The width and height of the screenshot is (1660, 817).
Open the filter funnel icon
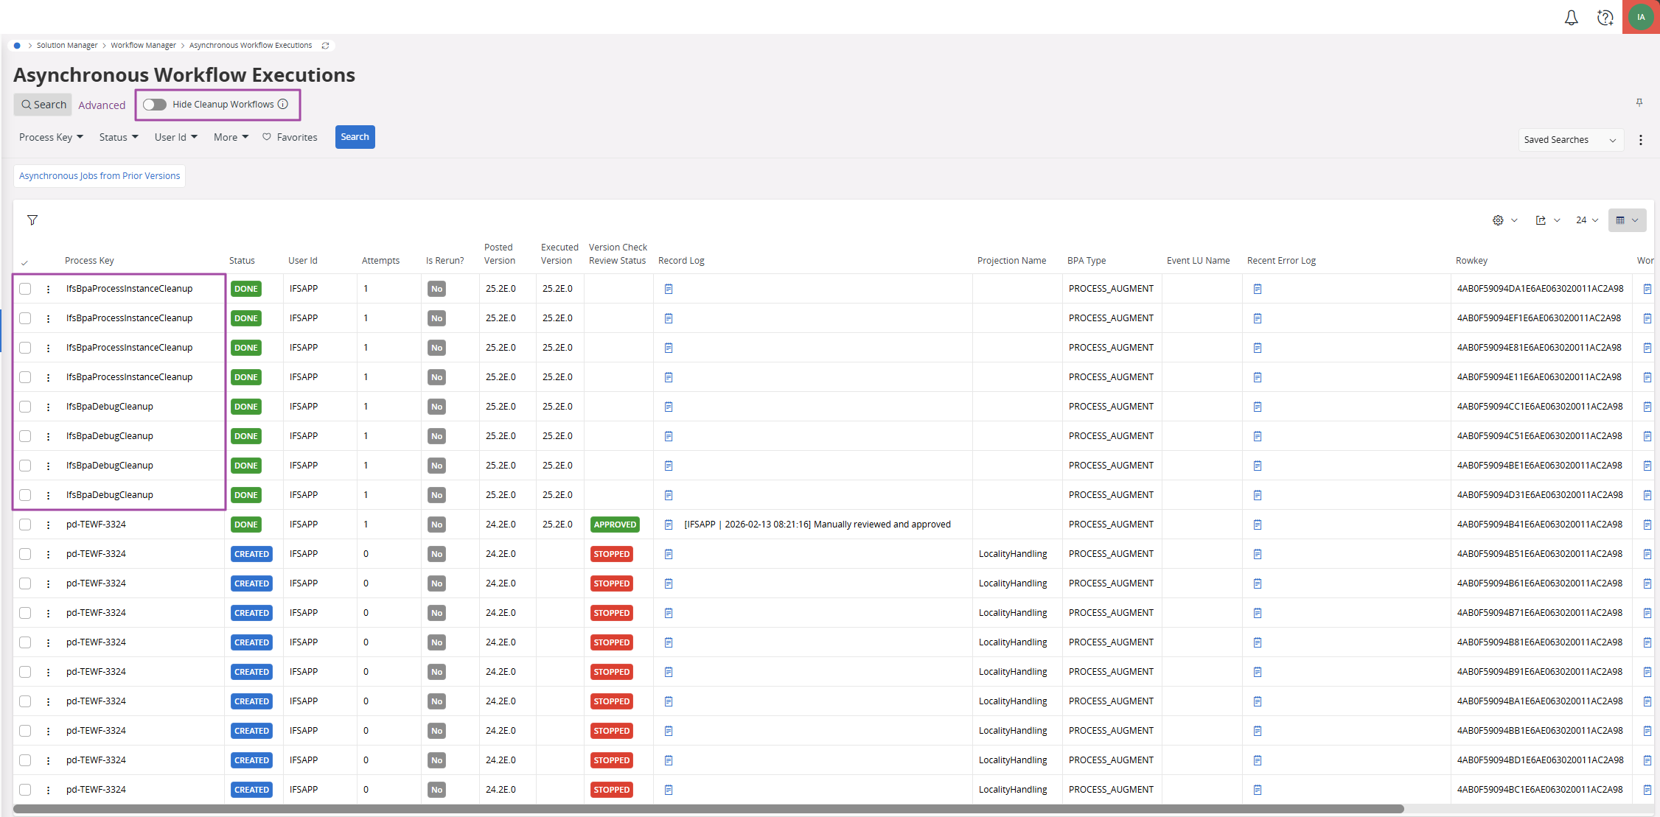tap(32, 220)
